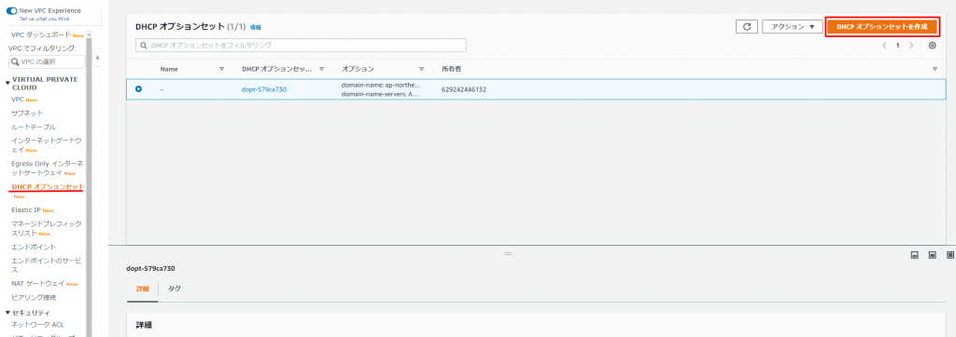Sort by Name column arrow
Viewport: 956px width, 337px height.
(222, 69)
